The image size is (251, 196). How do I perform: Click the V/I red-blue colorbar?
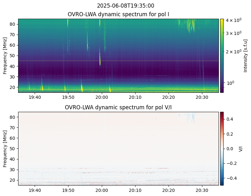tap(222, 148)
